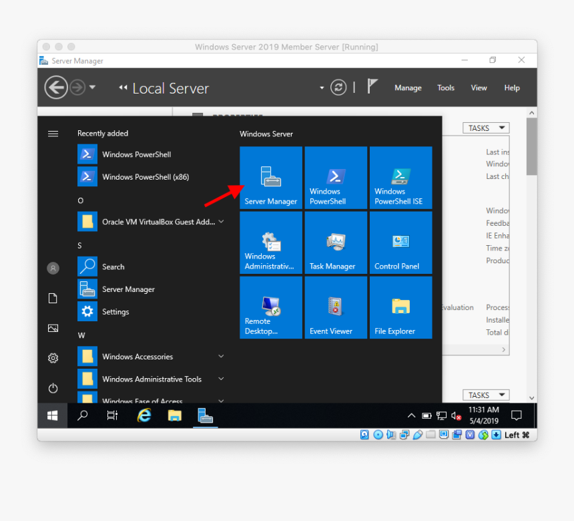Open the Event Viewer tile
Image resolution: width=574 pixels, height=521 pixels.
coord(335,307)
